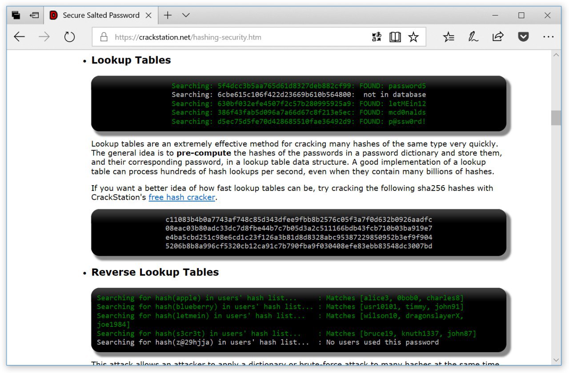Click the lock icon in address bar
This screenshot has height=373, width=569.
[x=104, y=37]
